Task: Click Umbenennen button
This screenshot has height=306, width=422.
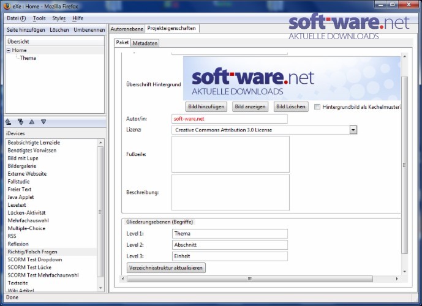Action: [x=89, y=30]
